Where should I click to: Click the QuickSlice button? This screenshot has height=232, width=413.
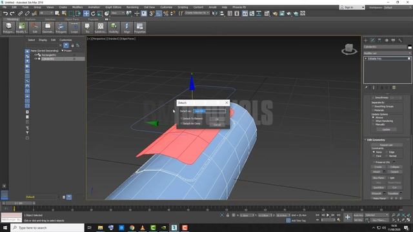[378, 188]
